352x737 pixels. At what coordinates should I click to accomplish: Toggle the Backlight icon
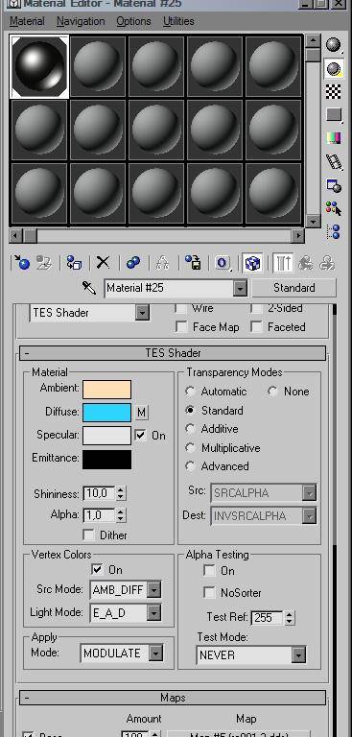point(333,69)
